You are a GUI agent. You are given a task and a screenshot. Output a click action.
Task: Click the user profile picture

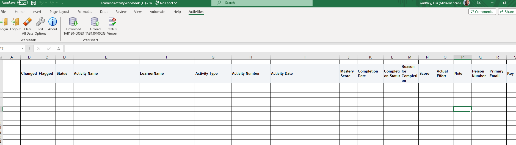pyautogui.click(x=467, y=3)
